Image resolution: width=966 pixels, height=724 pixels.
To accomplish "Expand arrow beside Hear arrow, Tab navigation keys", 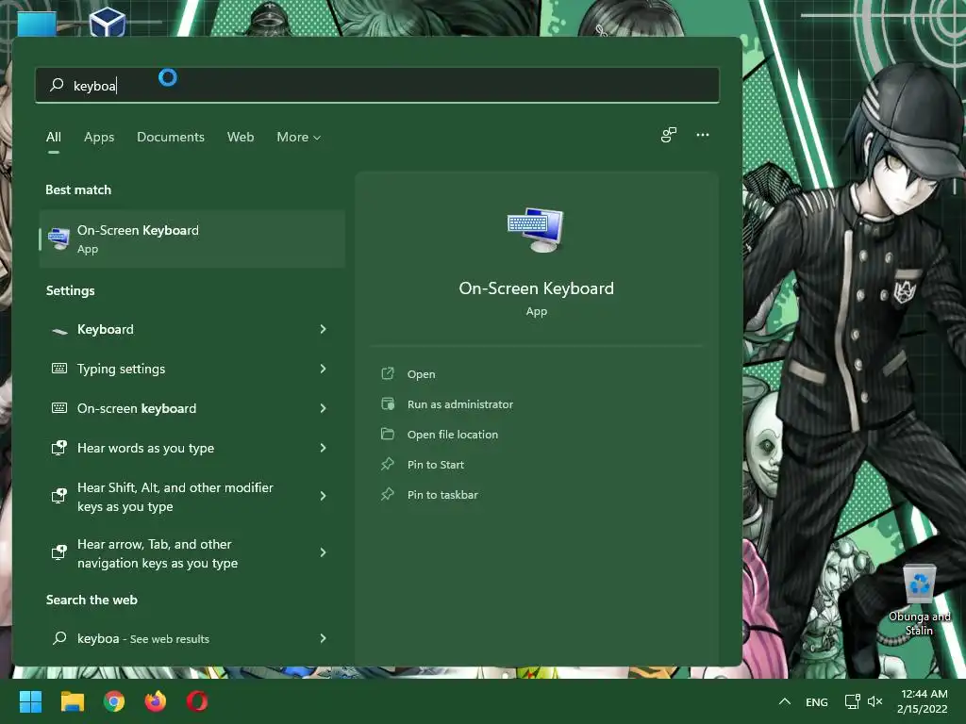I will pos(323,552).
